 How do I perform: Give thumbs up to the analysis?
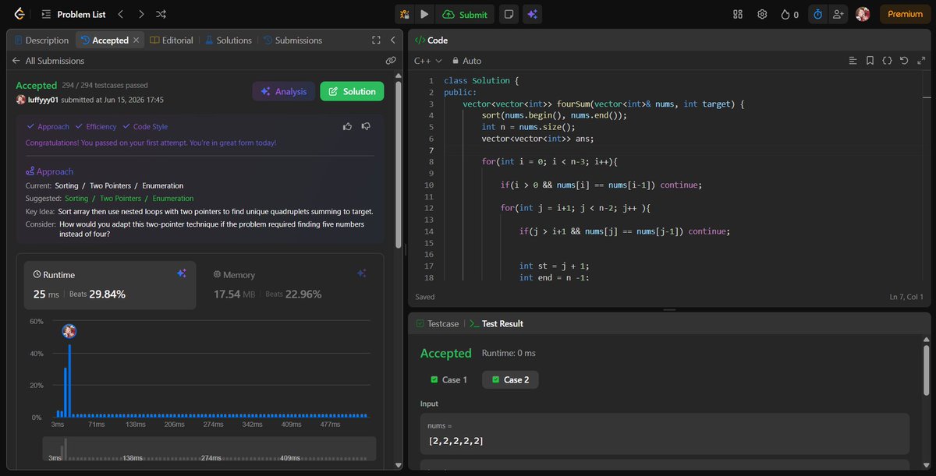347,126
